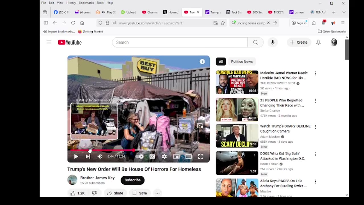Open the File menu
364x205 pixels.
click(44, 3)
